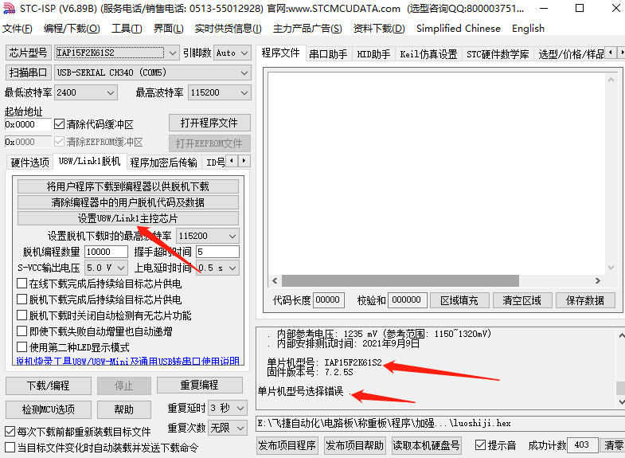Select the 程序加密后传输 tab
This screenshot has width=625, height=458.
[x=163, y=162]
